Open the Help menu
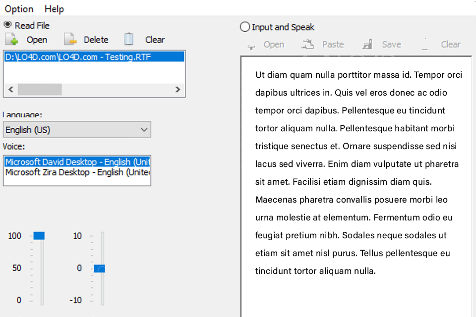The height and width of the screenshot is (317, 476). coord(54,9)
